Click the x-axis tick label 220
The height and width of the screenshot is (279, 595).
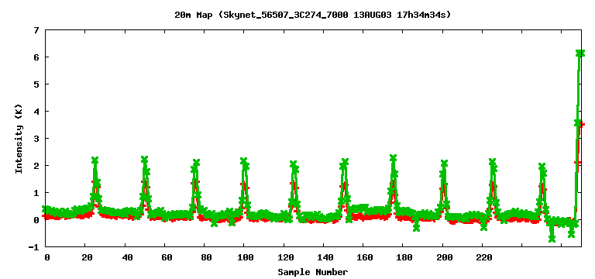(x=483, y=257)
